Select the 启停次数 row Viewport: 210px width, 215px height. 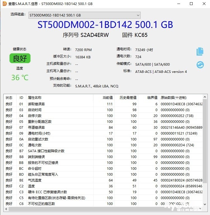[103, 116]
